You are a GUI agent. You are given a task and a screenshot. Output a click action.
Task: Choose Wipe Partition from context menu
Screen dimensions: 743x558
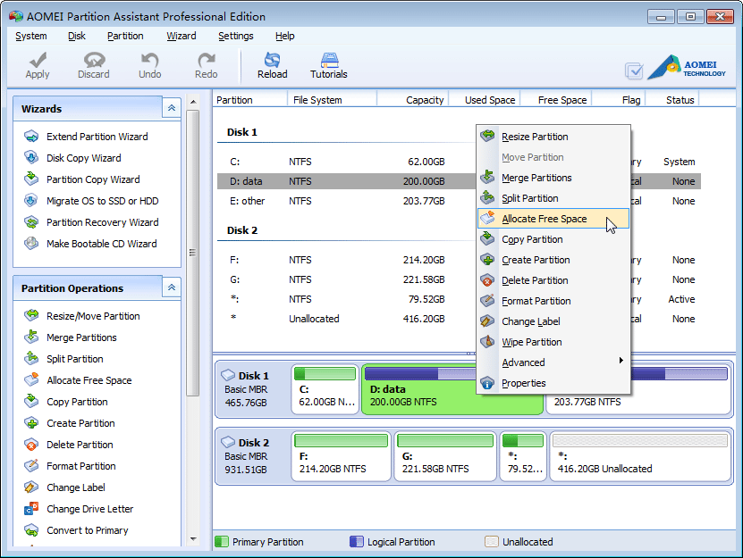pos(553,342)
